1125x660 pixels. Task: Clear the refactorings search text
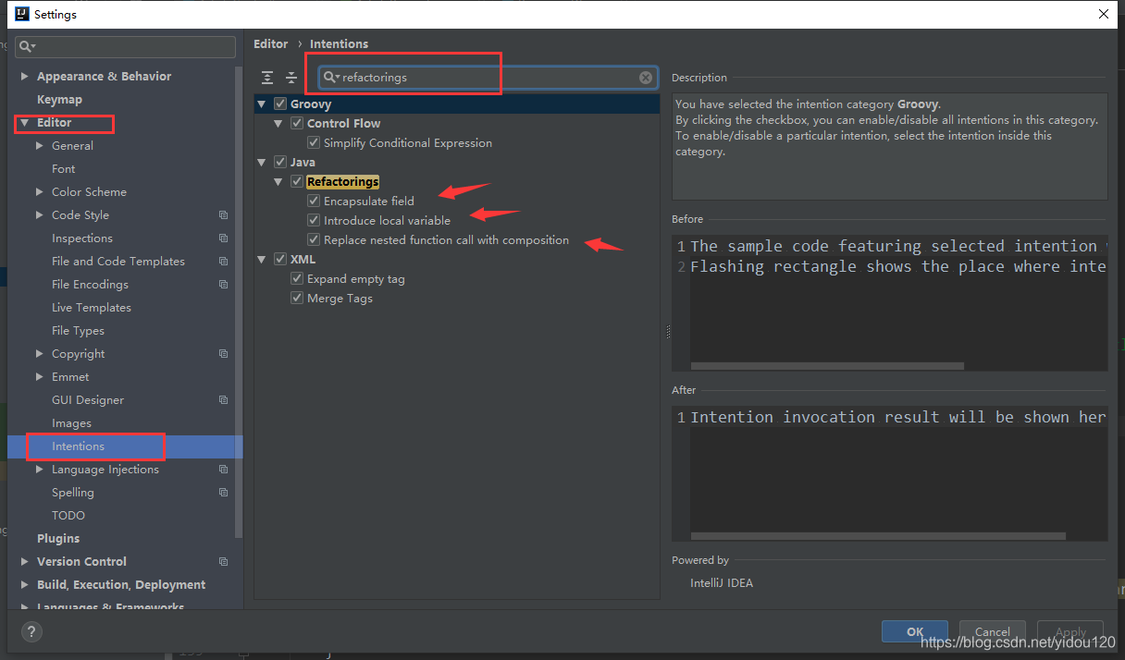(x=646, y=78)
